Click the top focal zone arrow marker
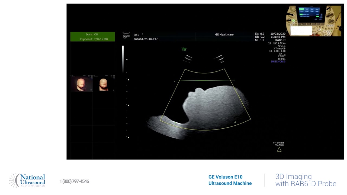Viewport: 347px width, 195px height. point(128,80)
